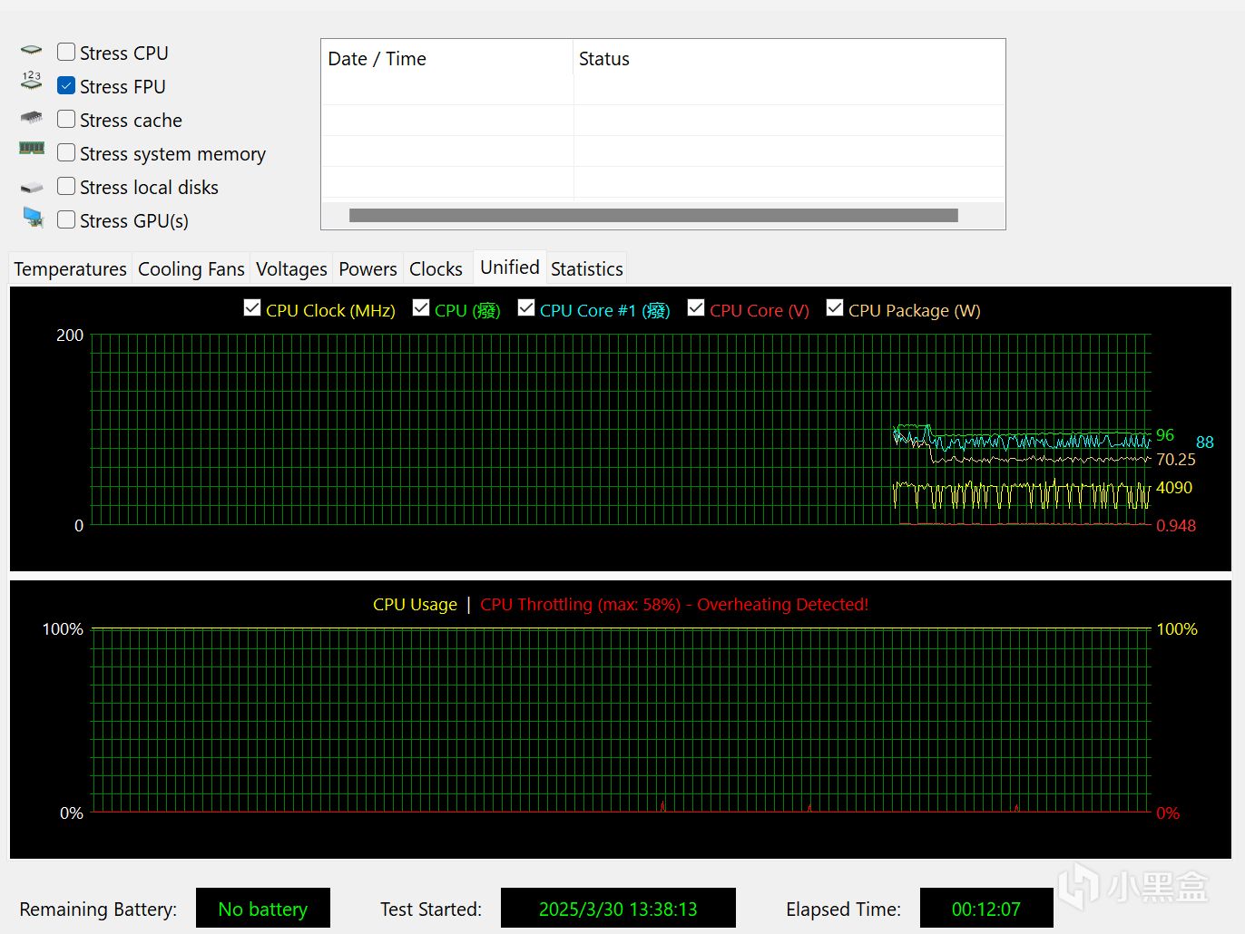Enable the Stress system memory checkbox
Viewport: 1245px width, 934px height.
tap(66, 152)
